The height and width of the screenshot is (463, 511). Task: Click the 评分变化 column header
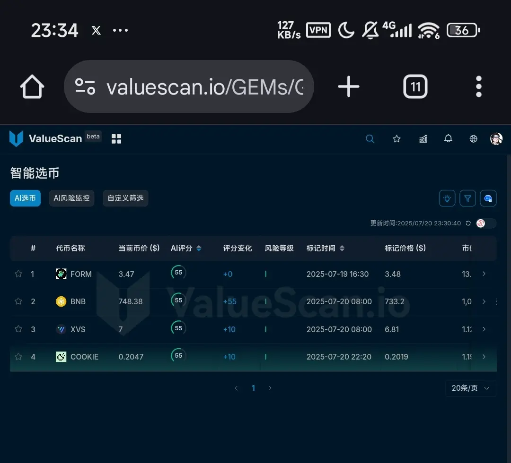click(x=238, y=248)
